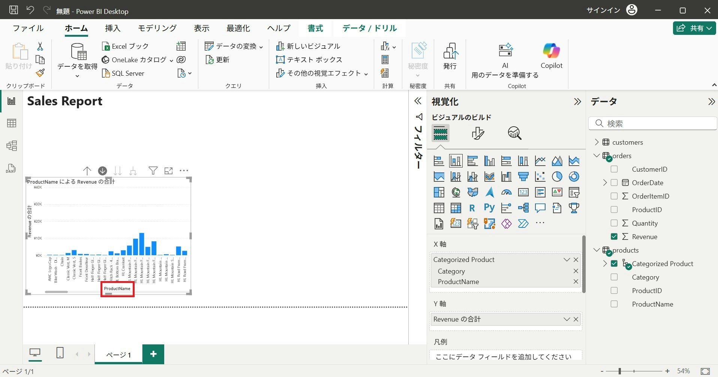Check the ProductName field checkbox
Viewport: 718px width, 377px height.
(614, 304)
